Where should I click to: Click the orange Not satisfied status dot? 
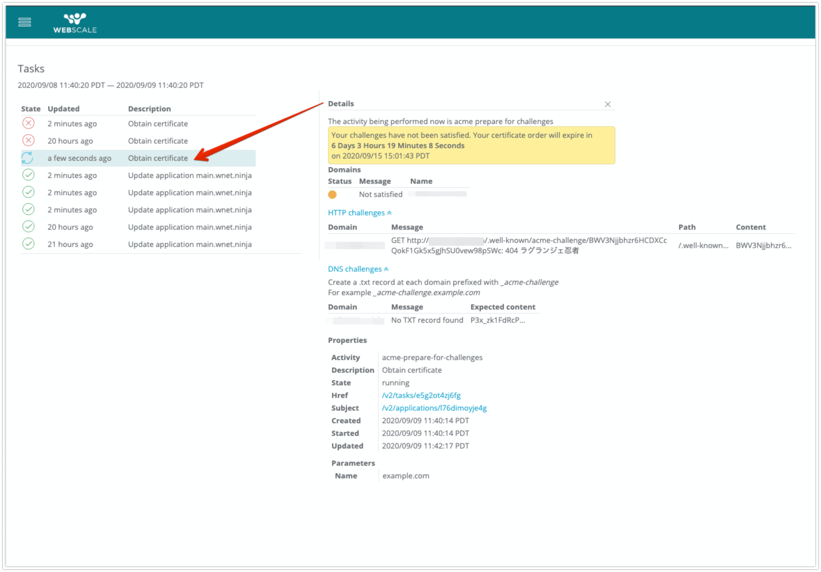[x=332, y=195]
